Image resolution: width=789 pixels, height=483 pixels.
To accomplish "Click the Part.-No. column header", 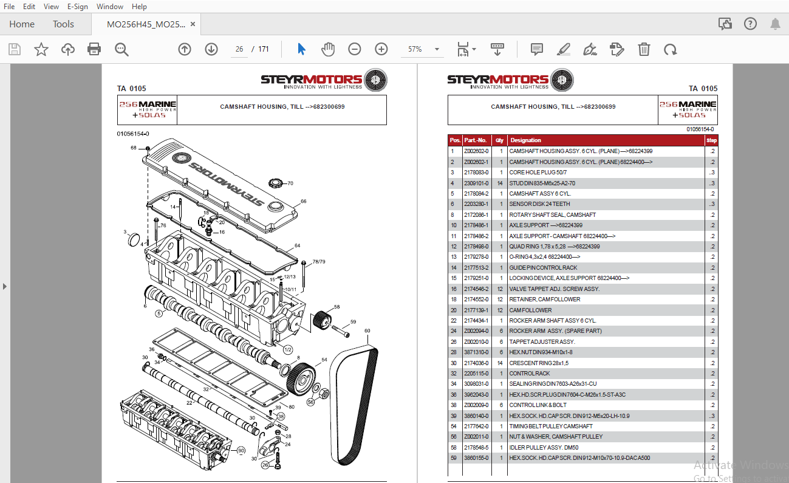I will [476, 140].
